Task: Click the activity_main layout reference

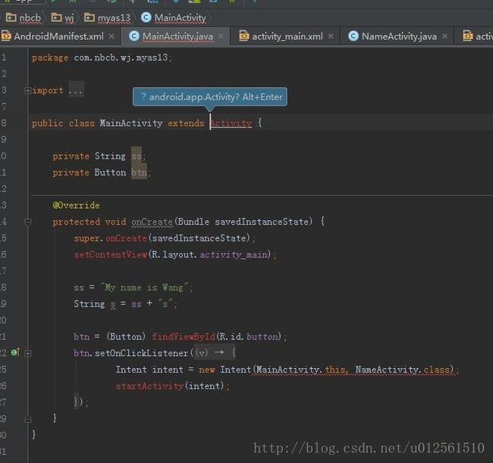Action: (234, 254)
